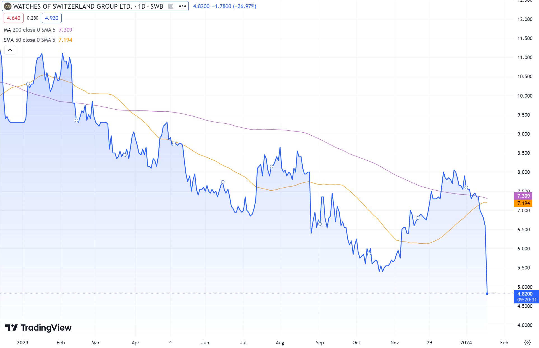Click the -26.97% change value in header

244,6
